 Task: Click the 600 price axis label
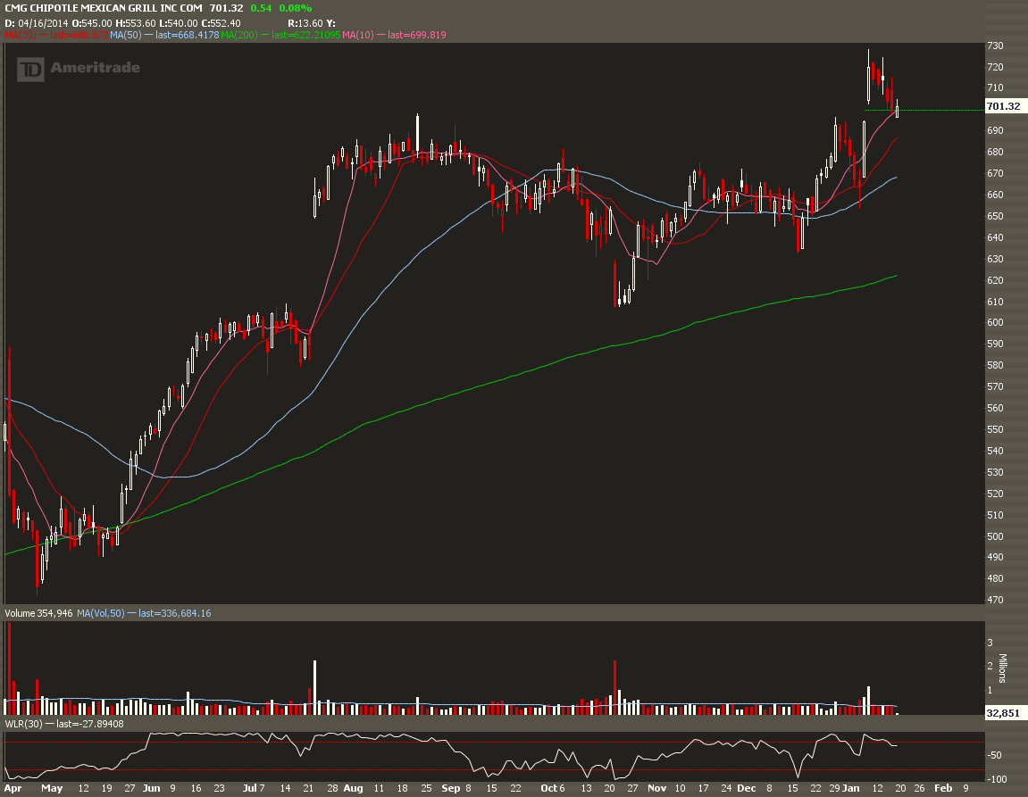(x=995, y=322)
